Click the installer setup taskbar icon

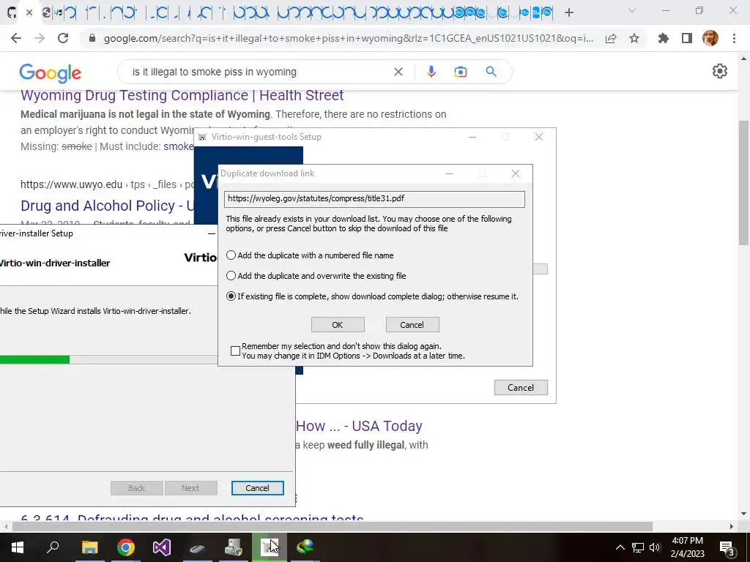coord(234,547)
